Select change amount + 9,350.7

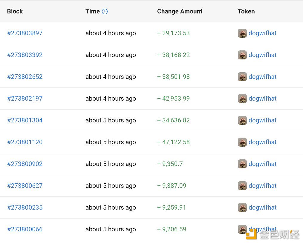point(170,164)
